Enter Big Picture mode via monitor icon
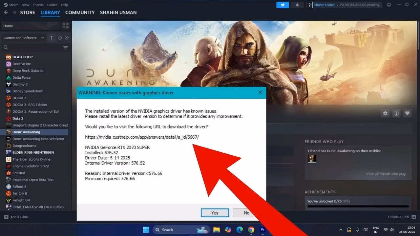 (x=389, y=5)
